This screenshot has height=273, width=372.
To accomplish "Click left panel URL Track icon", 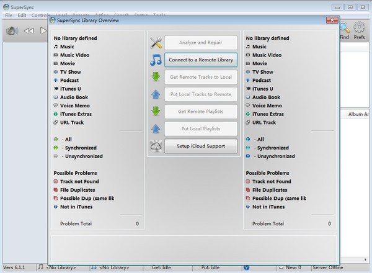I will [56, 122].
